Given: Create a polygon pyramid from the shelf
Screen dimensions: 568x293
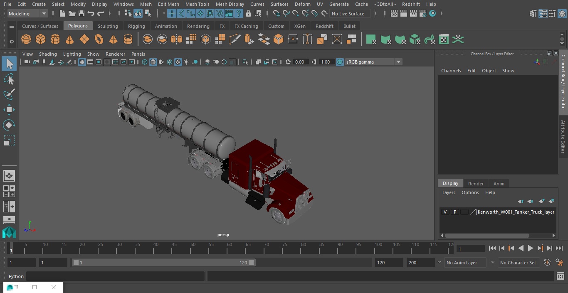Looking at the screenshot, I should [113, 39].
